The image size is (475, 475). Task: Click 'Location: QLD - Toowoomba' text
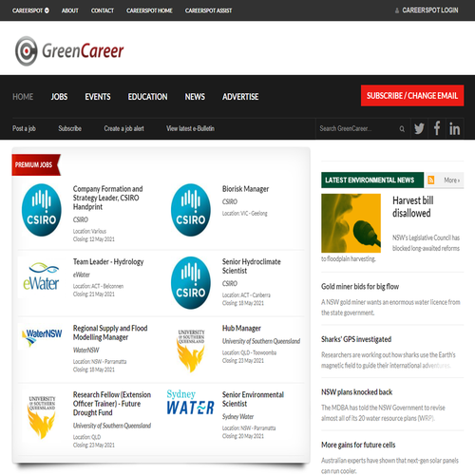[249, 352]
